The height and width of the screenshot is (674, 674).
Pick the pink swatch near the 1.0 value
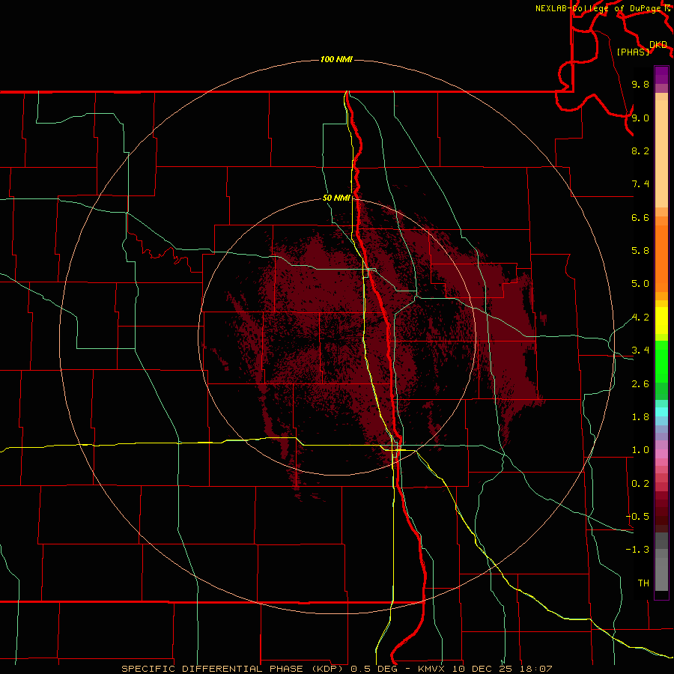click(x=661, y=454)
